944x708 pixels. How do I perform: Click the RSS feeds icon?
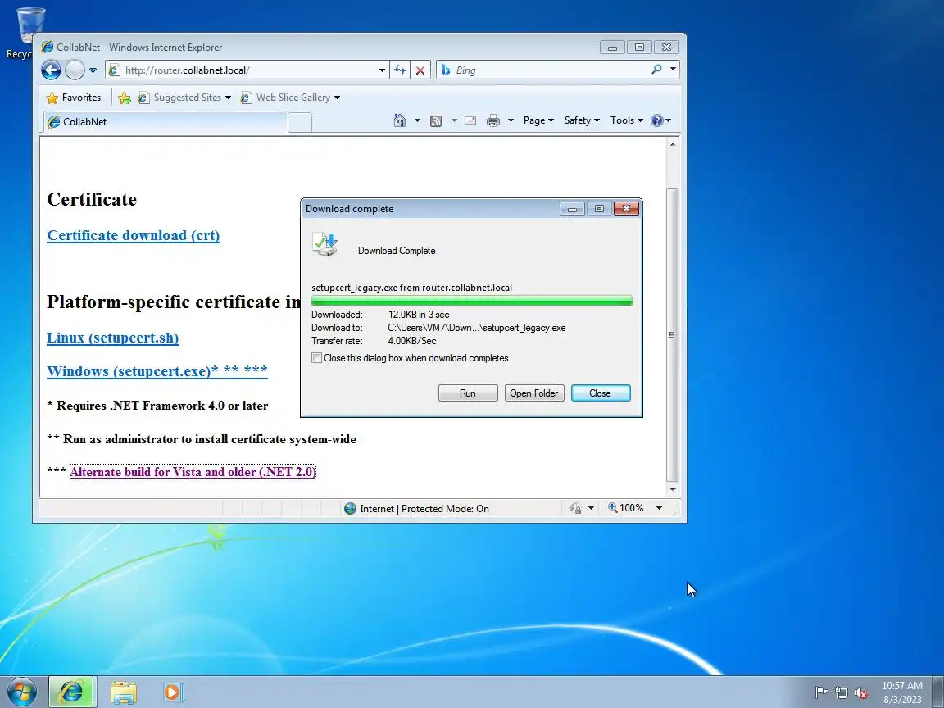coord(436,120)
